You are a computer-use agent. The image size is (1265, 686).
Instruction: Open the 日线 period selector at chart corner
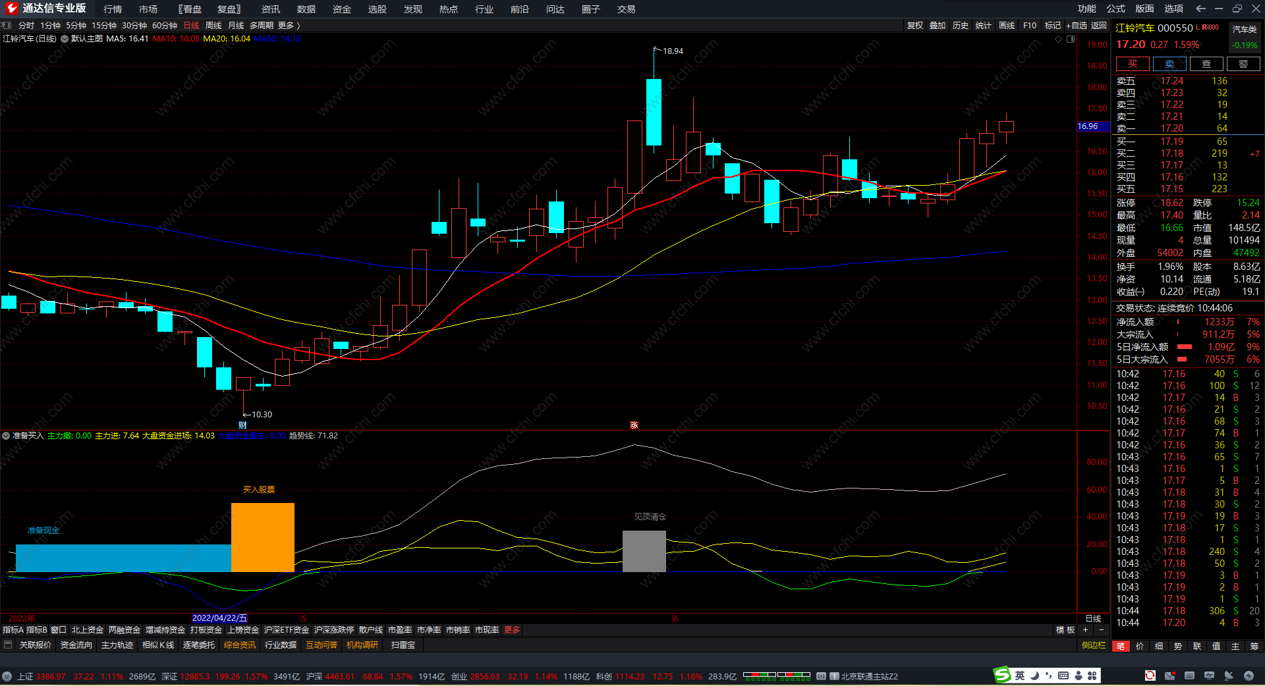[x=1093, y=619]
